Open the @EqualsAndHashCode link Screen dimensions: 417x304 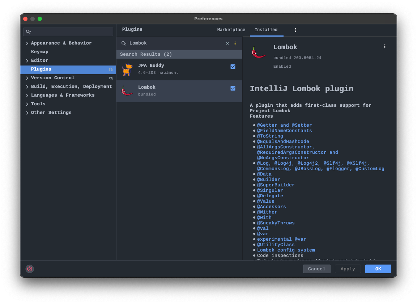click(283, 142)
